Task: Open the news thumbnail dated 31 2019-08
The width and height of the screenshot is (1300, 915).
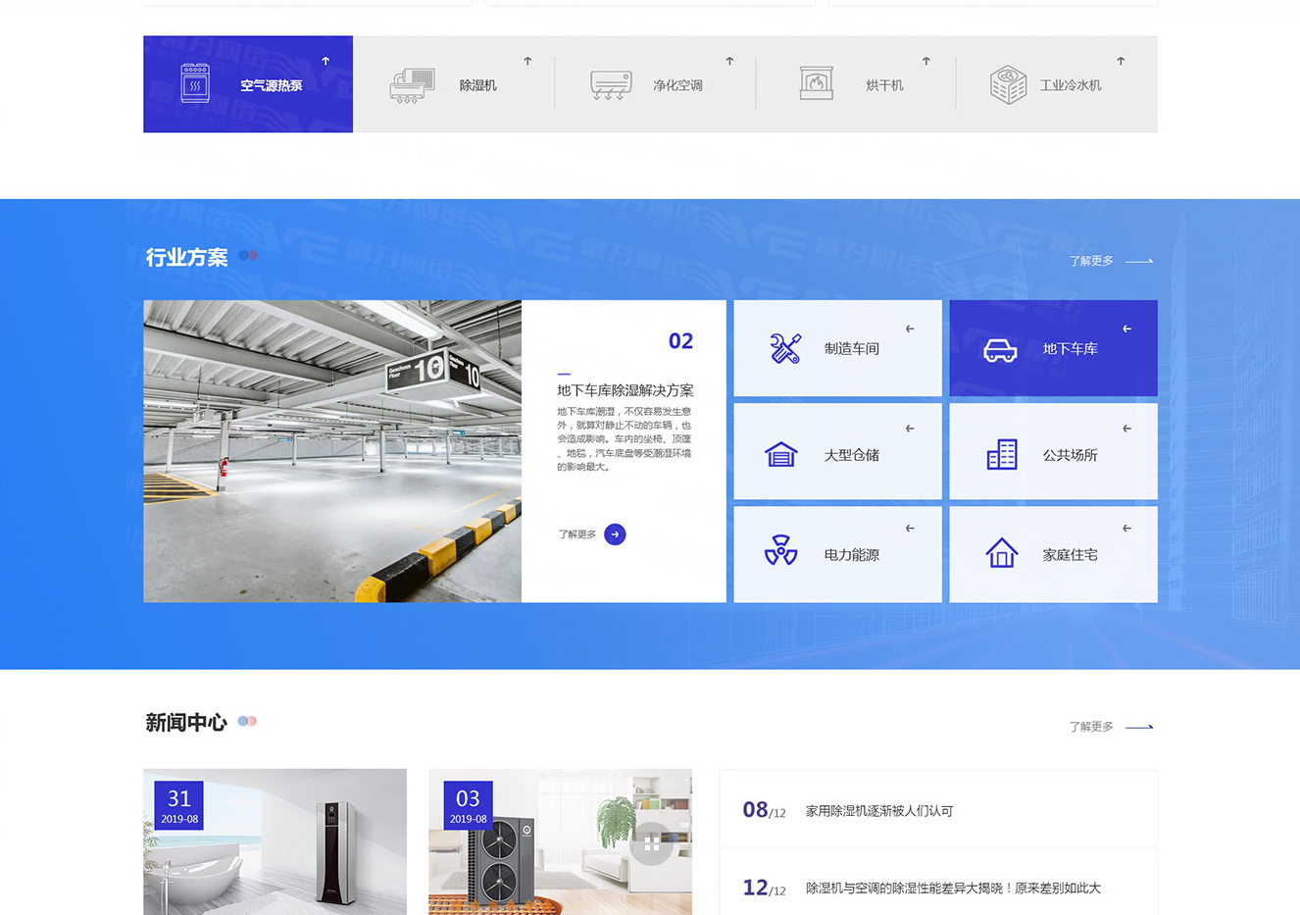Action: (275, 841)
